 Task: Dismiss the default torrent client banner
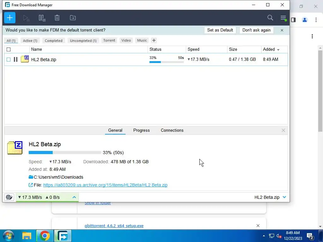(x=282, y=30)
